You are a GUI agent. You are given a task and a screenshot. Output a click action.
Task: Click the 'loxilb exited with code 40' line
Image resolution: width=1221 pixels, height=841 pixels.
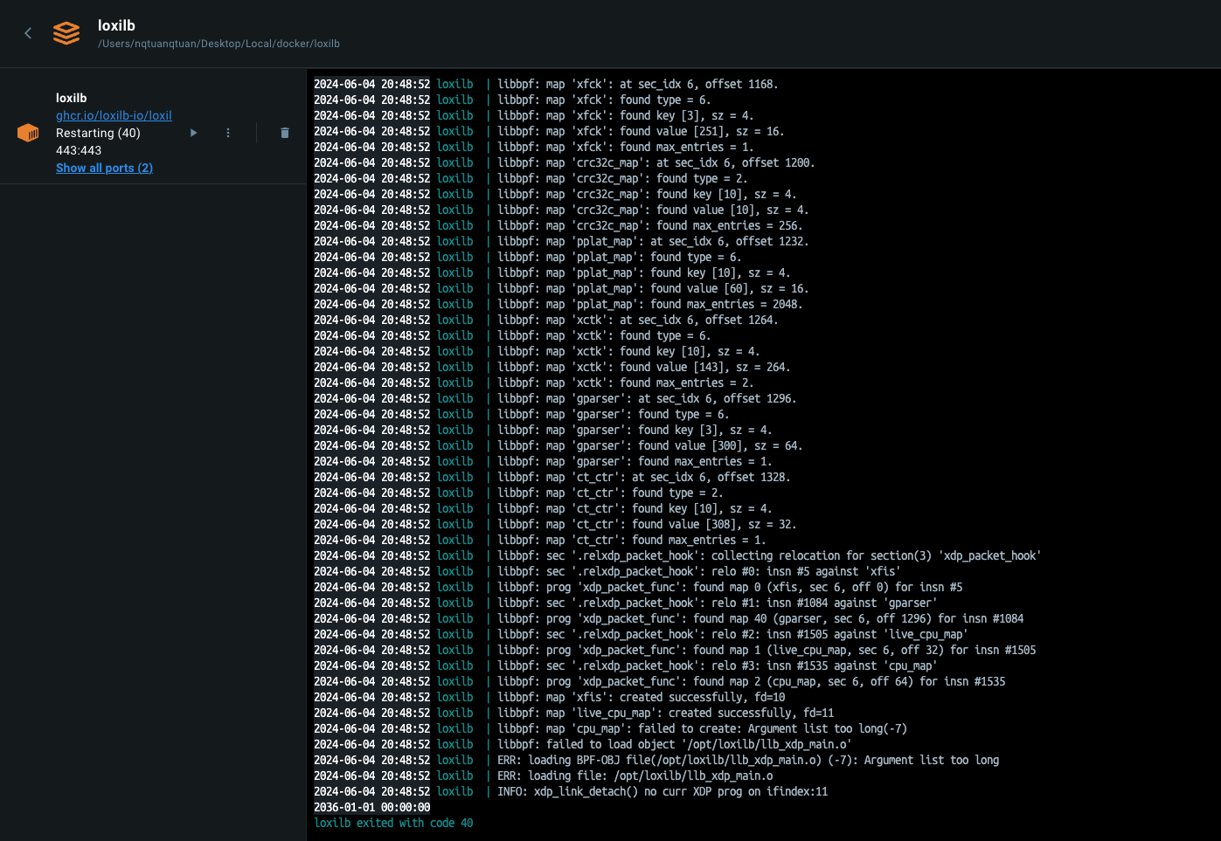click(393, 823)
